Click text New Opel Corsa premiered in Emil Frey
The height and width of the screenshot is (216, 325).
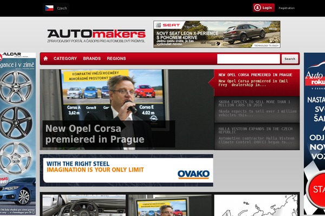[x=253, y=83]
